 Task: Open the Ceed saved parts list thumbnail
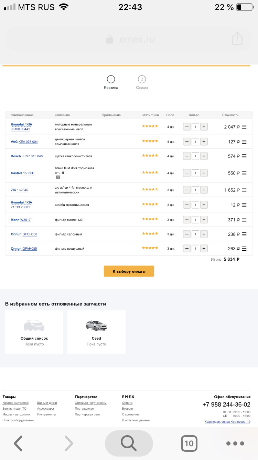[96, 325]
